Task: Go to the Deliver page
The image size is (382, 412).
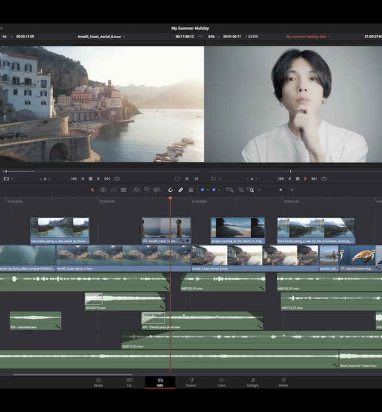Action: pyautogui.click(x=283, y=382)
